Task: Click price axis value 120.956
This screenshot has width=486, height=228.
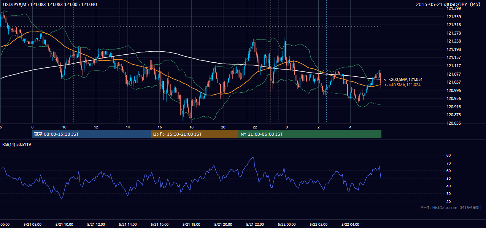Action: [x=454, y=98]
